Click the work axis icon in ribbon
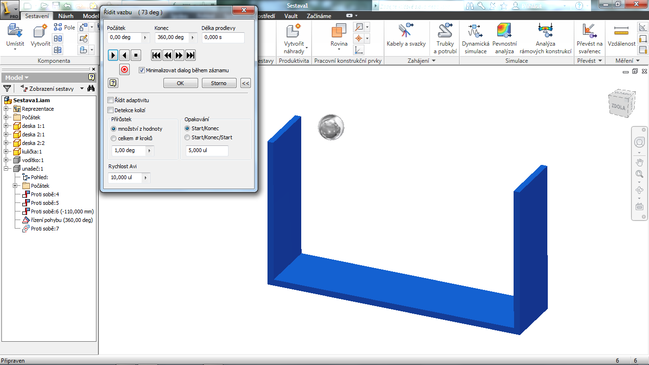This screenshot has width=649, height=365. (359, 27)
